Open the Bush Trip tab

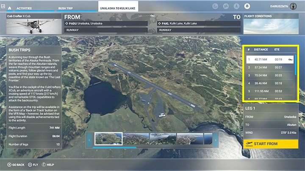point(66,8)
